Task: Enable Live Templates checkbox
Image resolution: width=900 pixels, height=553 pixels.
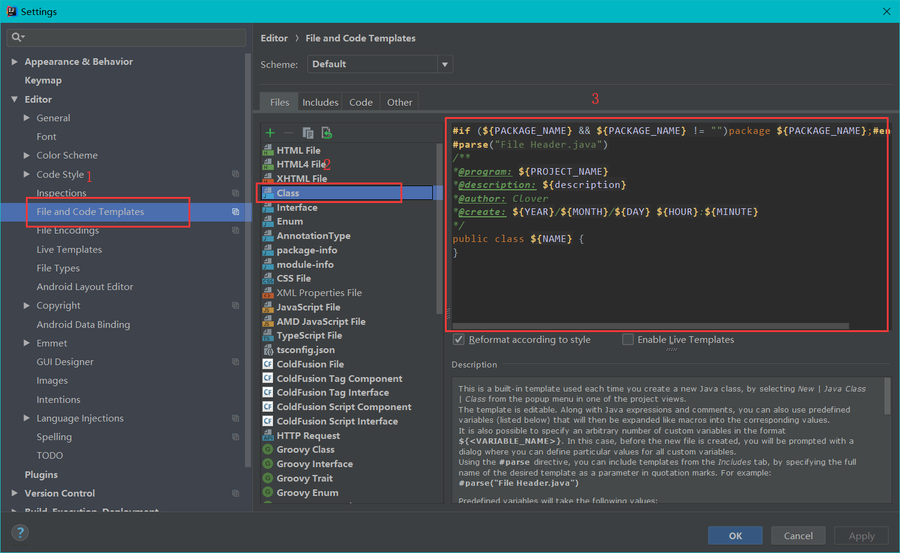Action: (x=628, y=339)
